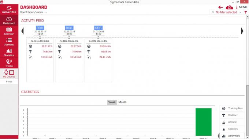The height and width of the screenshot is (139, 249).
Task: Open the nedele odpoledne activity card
Action: 40,60
